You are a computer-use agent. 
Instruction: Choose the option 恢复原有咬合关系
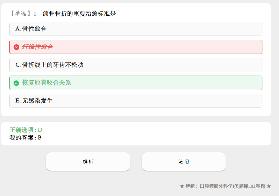136,83
